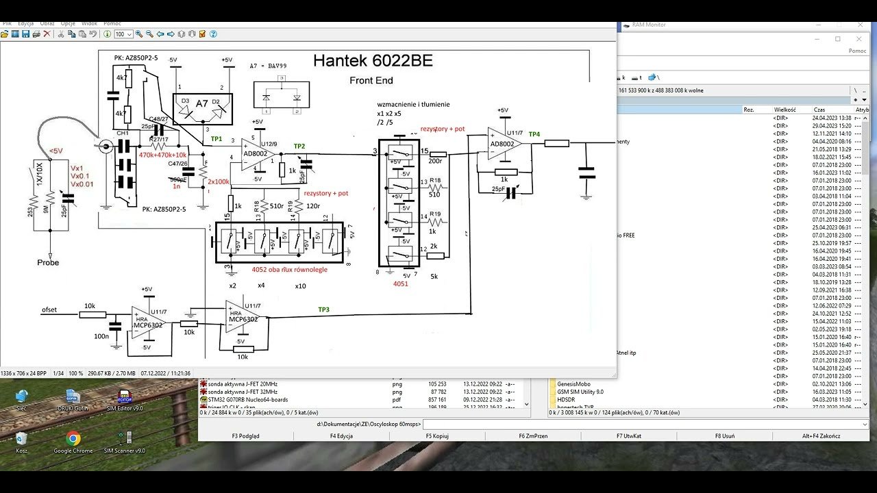Sort right panel by Roz. column header
Viewport: 877px width, 493px height.
pos(757,110)
